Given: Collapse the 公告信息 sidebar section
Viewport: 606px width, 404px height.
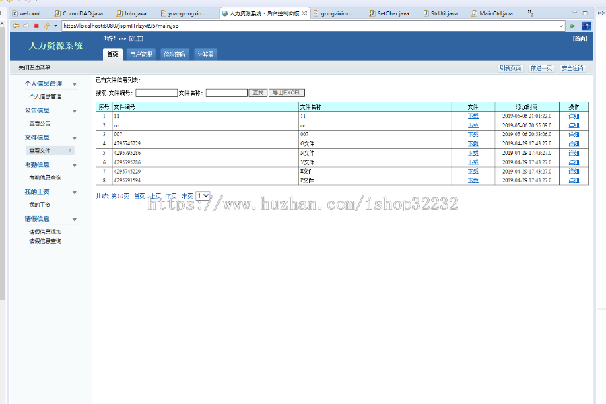Looking at the screenshot, I should point(74,111).
